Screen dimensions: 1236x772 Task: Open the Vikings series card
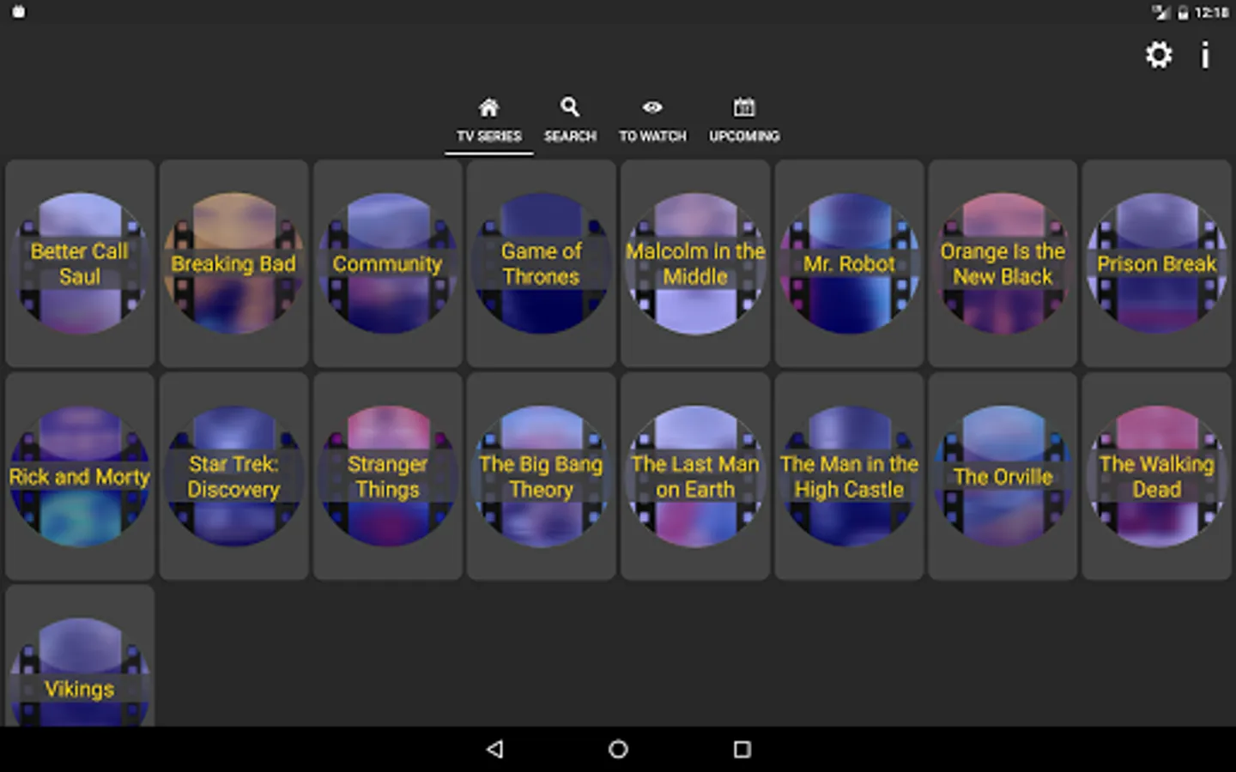click(80, 656)
